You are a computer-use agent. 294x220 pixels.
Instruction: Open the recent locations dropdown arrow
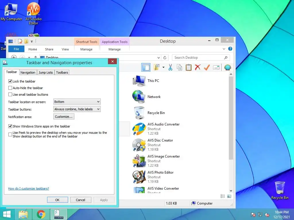[x=29, y=57]
